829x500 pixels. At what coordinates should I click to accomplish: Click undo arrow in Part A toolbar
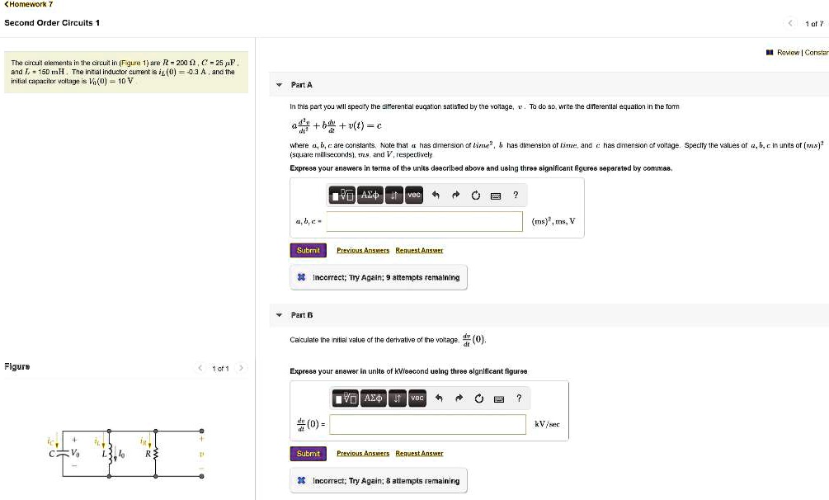pyautogui.click(x=436, y=196)
